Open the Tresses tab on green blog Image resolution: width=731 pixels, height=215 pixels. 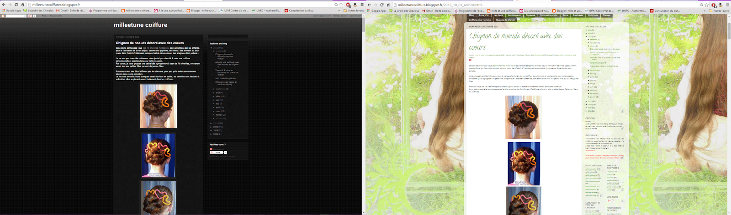click(x=606, y=15)
